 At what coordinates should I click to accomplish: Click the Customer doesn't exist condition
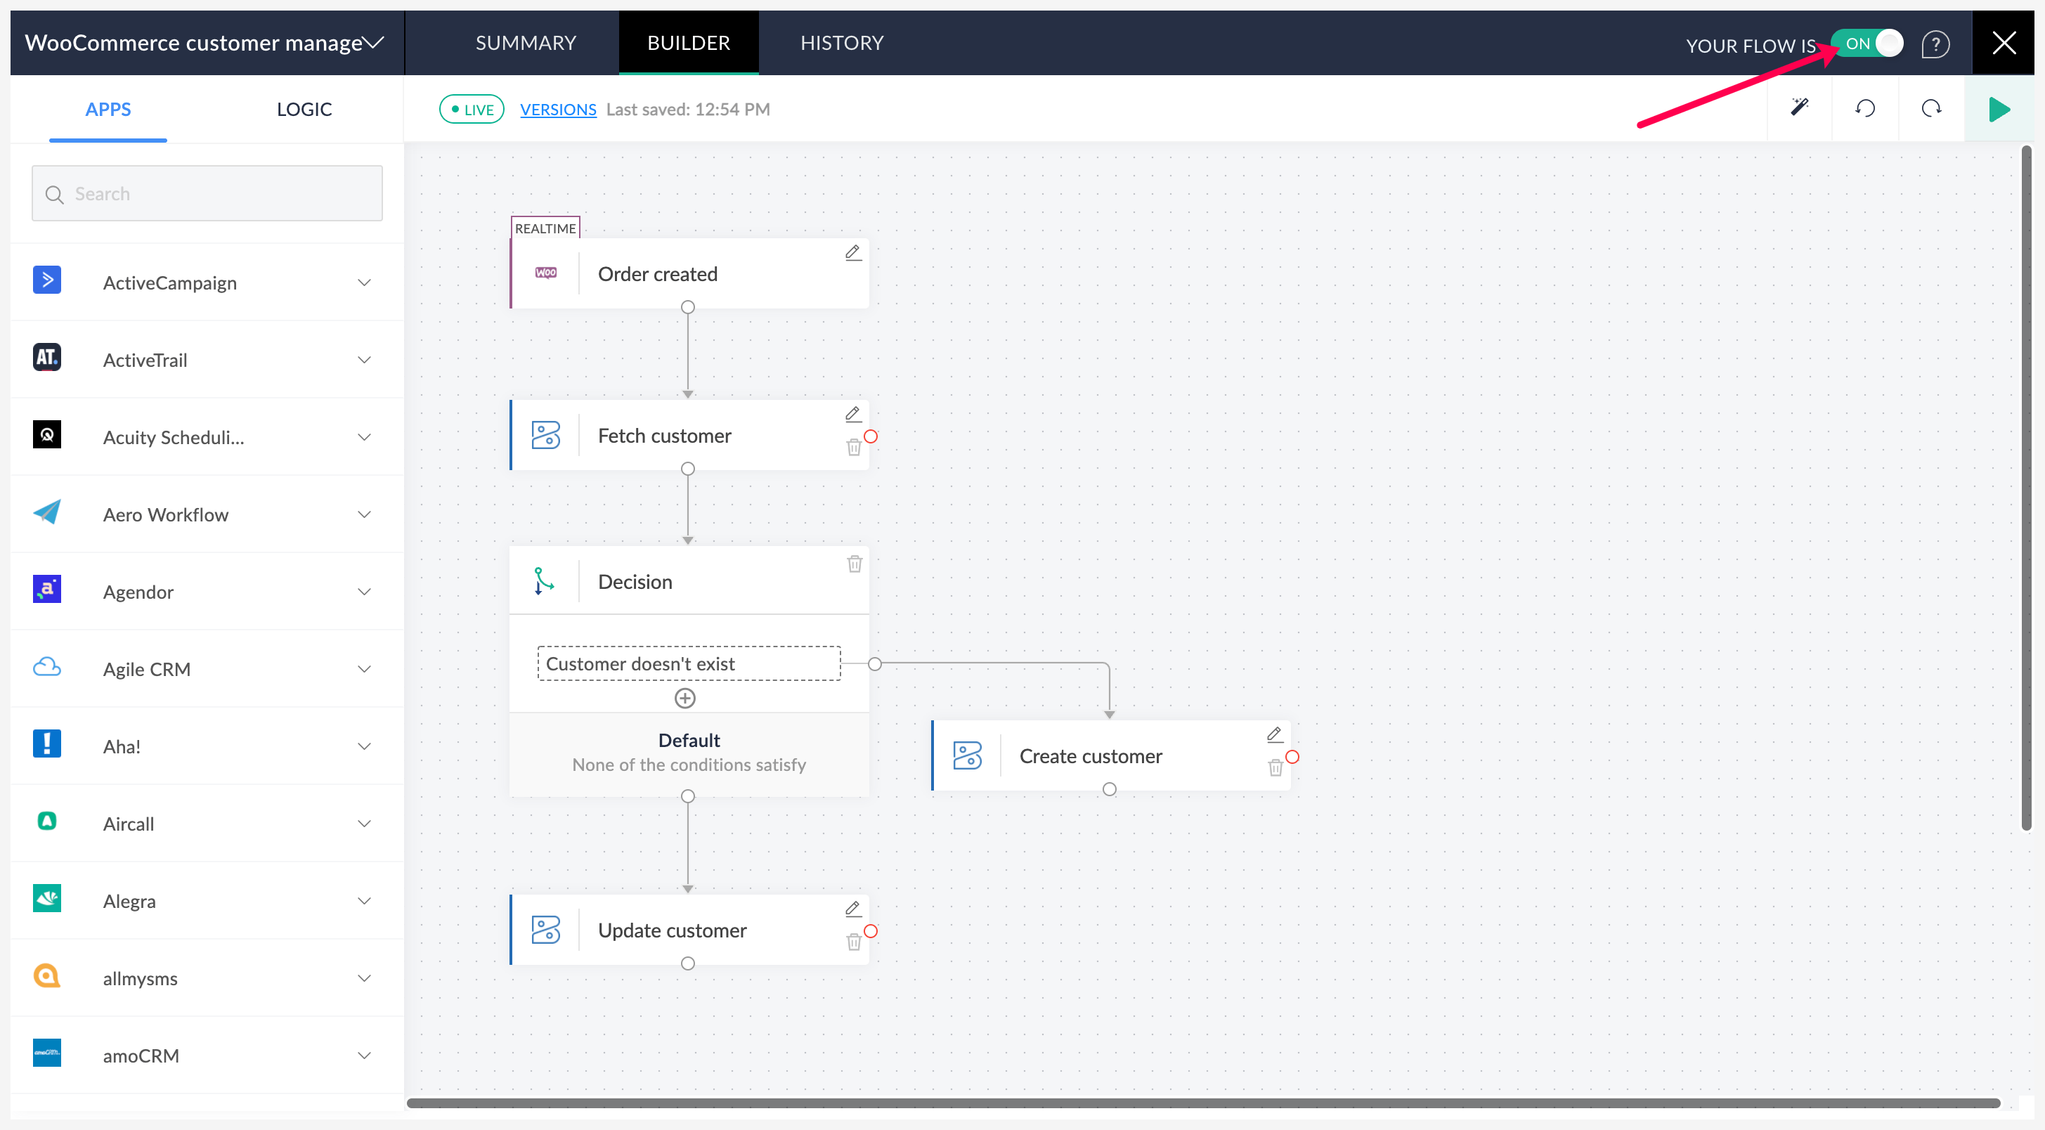tap(688, 663)
